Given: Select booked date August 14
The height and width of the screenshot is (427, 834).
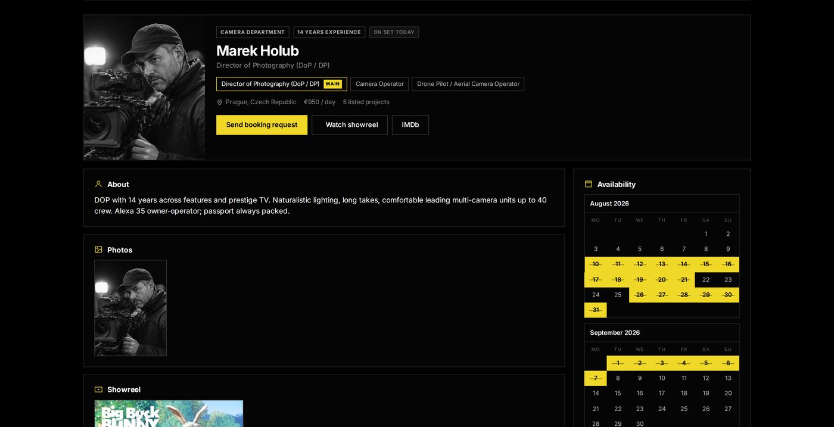Looking at the screenshot, I should click(x=684, y=264).
